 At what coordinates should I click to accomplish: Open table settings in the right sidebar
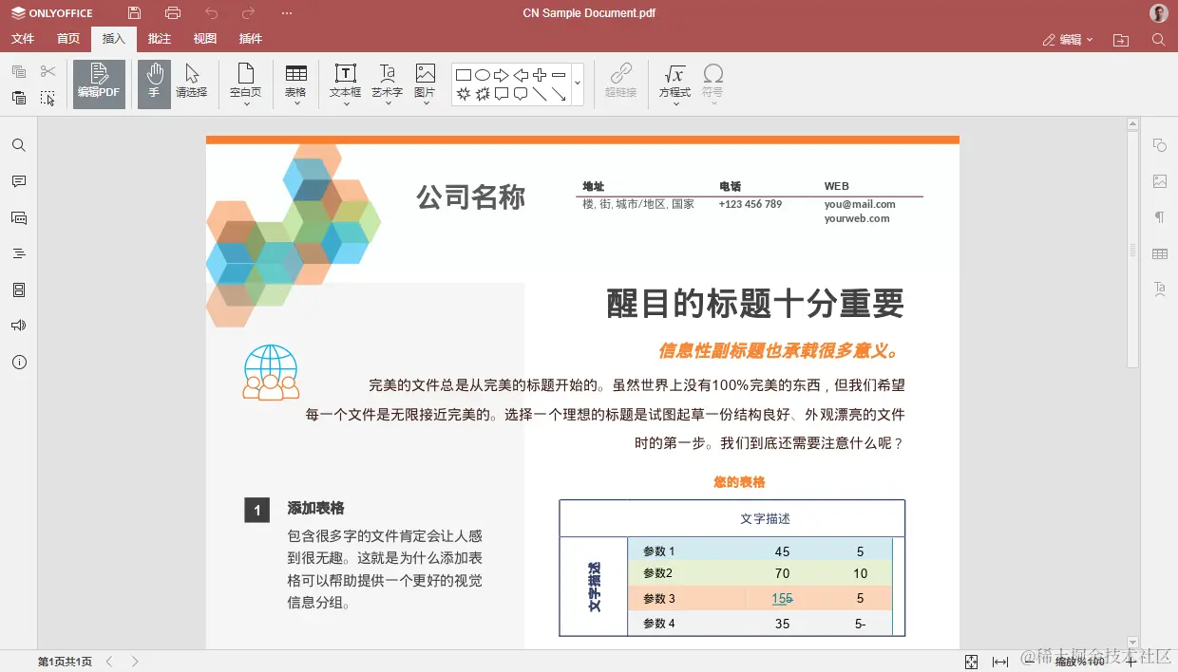pos(1159,253)
